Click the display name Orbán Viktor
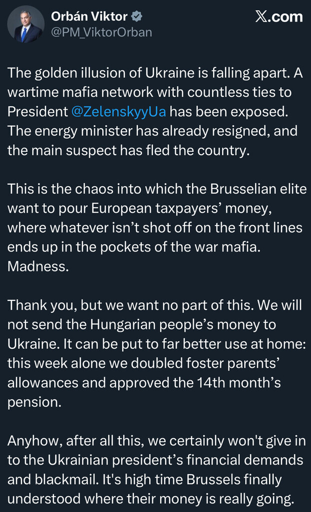This screenshot has height=512, width=311. pos(89,16)
